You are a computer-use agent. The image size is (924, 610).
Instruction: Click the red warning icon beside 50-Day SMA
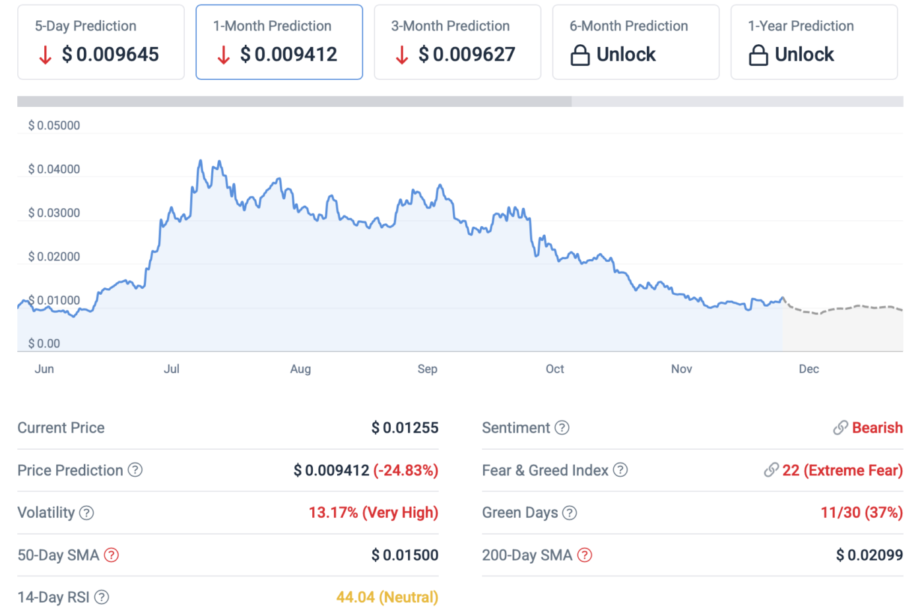[111, 556]
